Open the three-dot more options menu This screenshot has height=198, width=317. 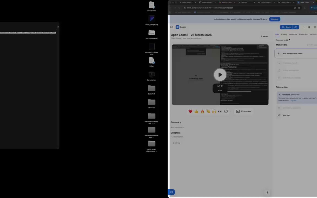coord(303,27)
